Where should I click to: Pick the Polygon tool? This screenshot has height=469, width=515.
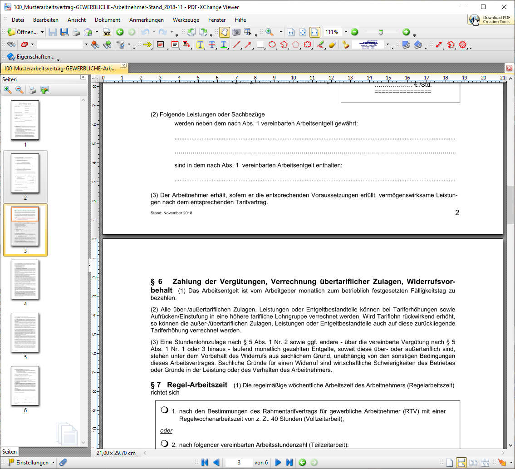coord(295,44)
